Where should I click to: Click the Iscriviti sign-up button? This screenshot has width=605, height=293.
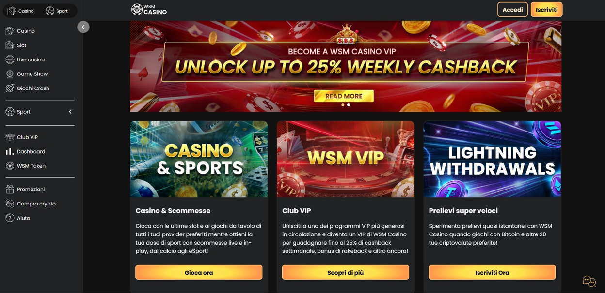coord(547,10)
